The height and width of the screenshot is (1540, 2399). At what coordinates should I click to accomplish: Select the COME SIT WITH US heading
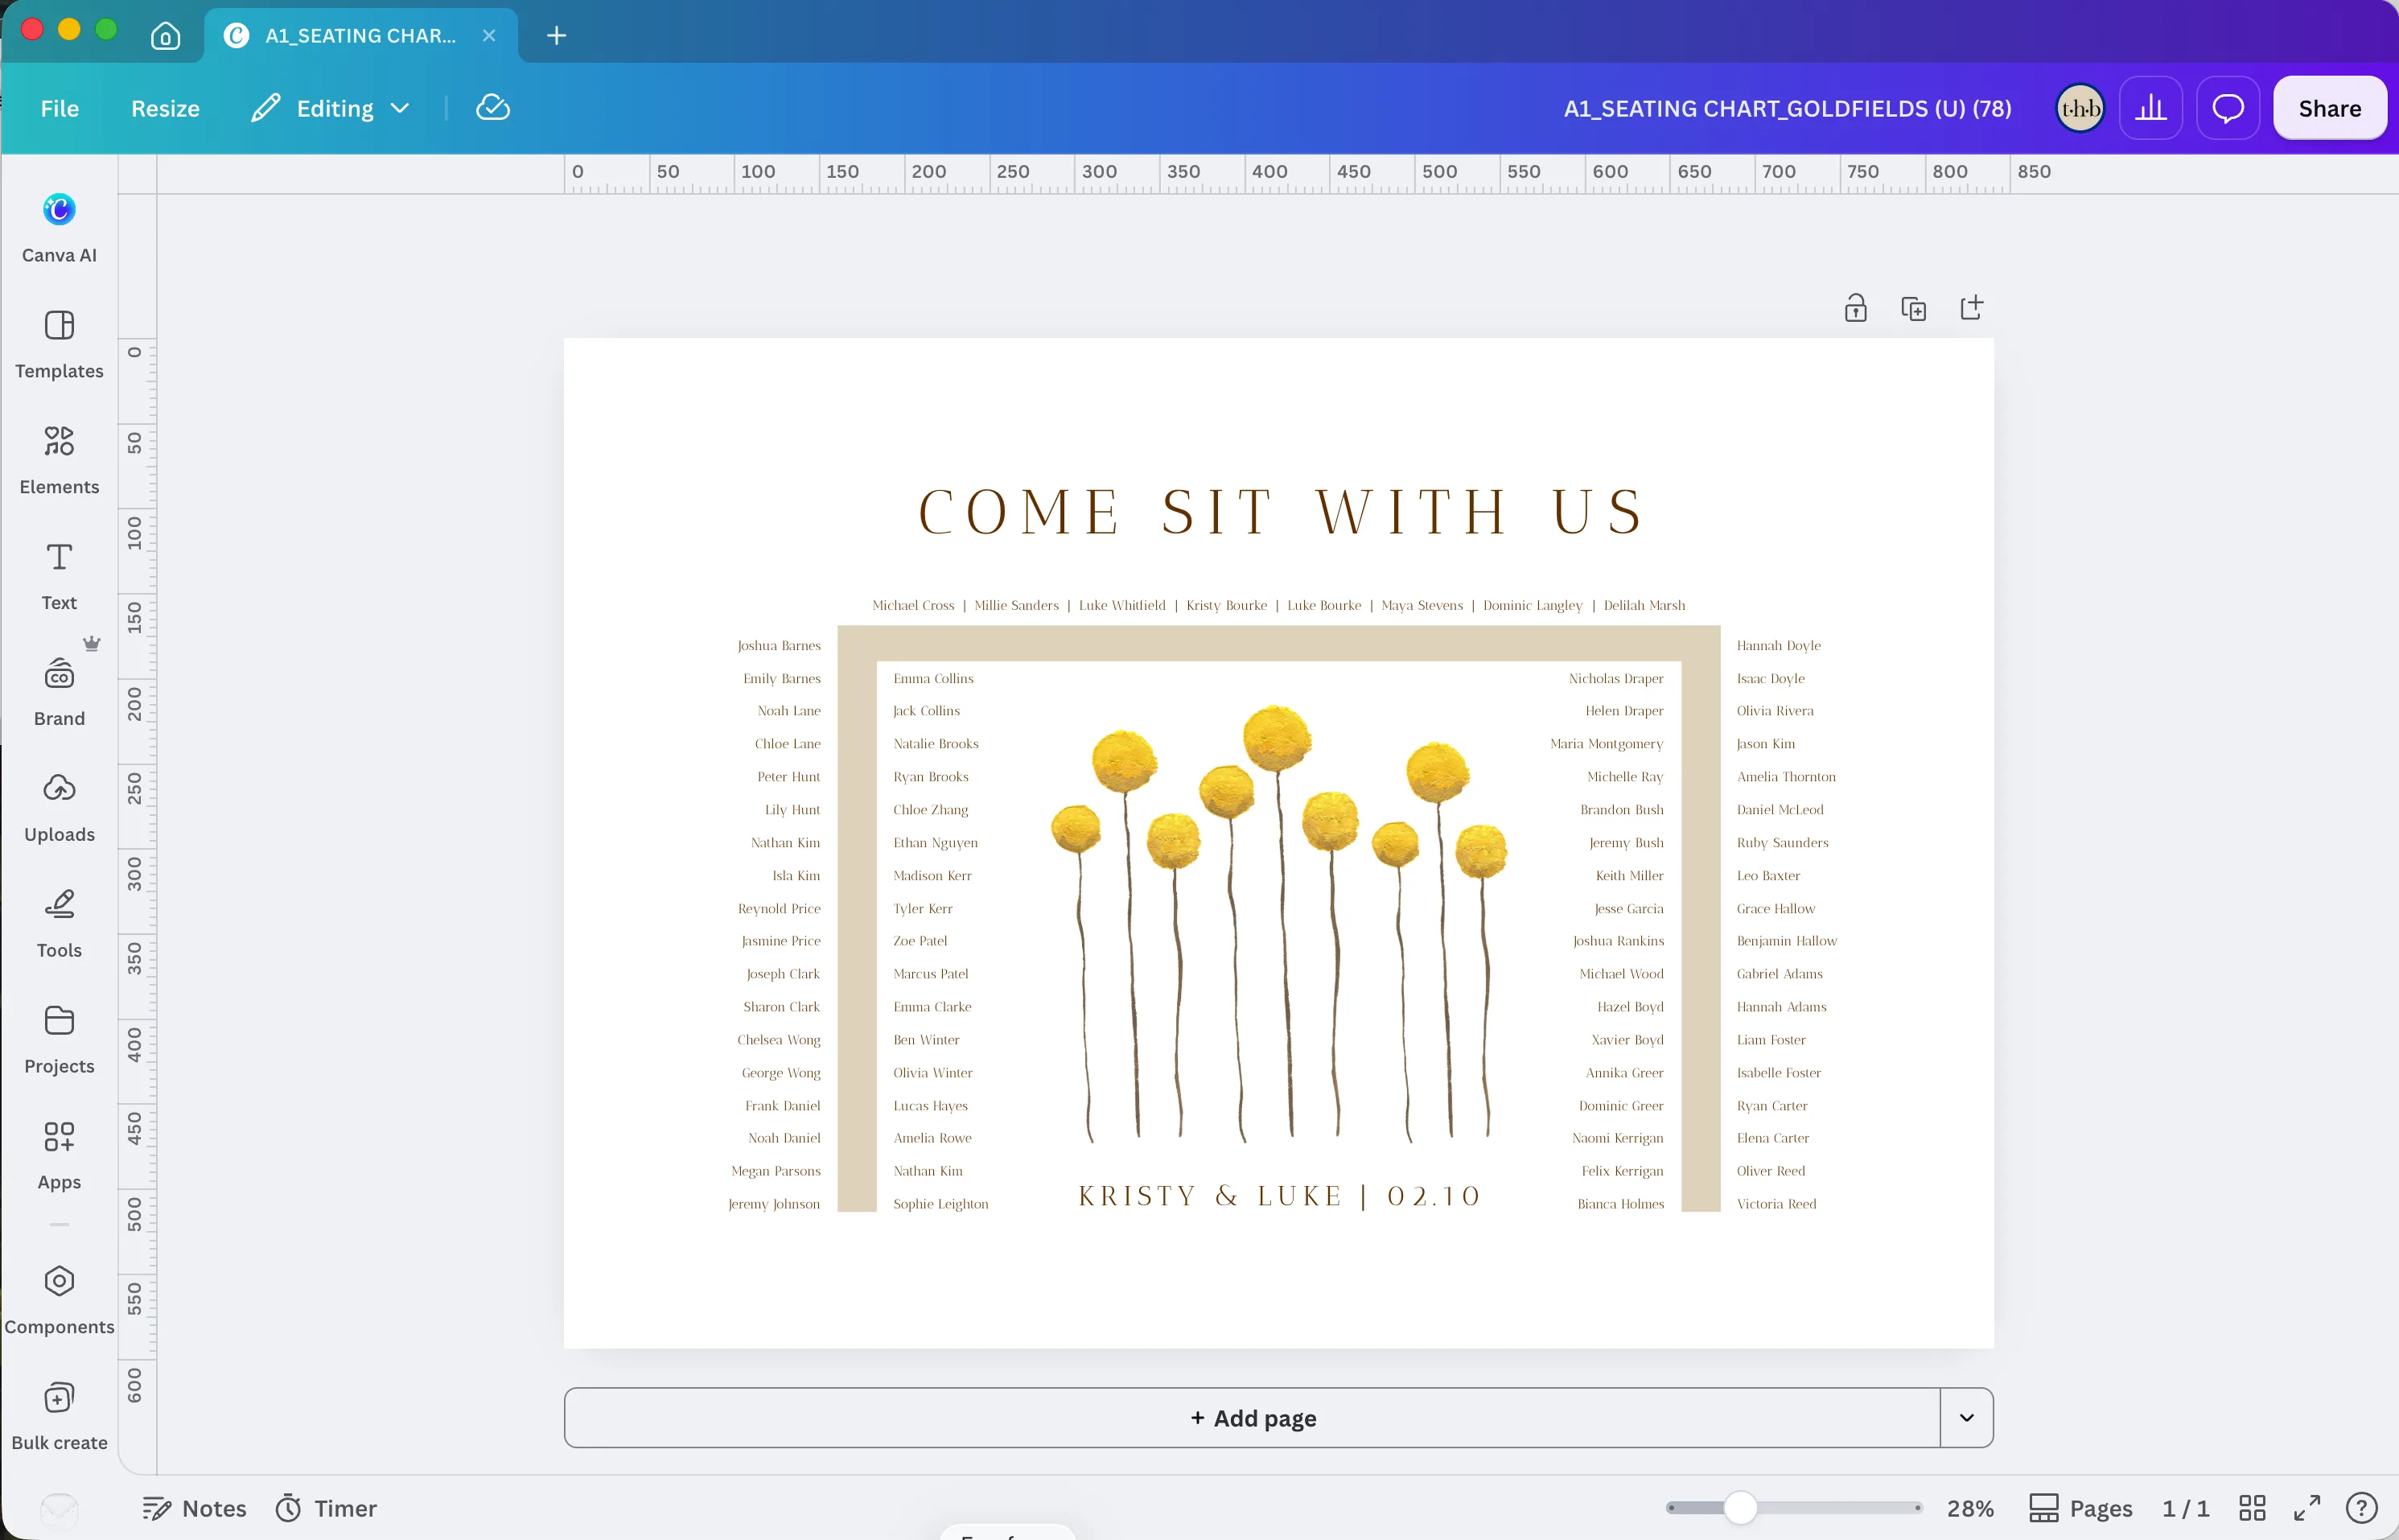pyautogui.click(x=1281, y=512)
